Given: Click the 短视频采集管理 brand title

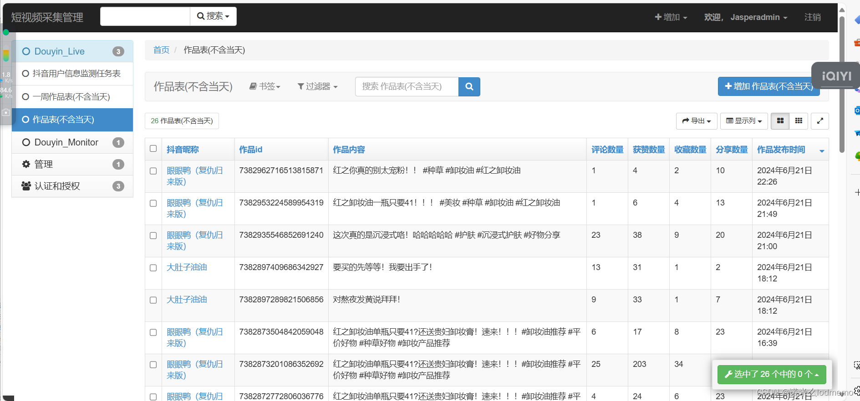Looking at the screenshot, I should [x=47, y=17].
